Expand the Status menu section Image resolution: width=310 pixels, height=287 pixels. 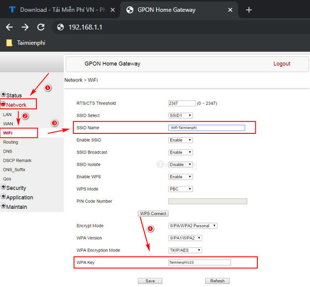tap(11, 95)
